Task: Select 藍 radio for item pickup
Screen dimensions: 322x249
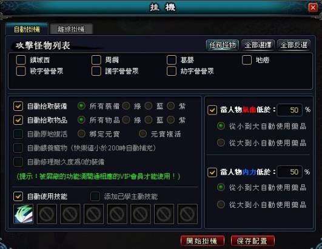Action: tap(149, 120)
